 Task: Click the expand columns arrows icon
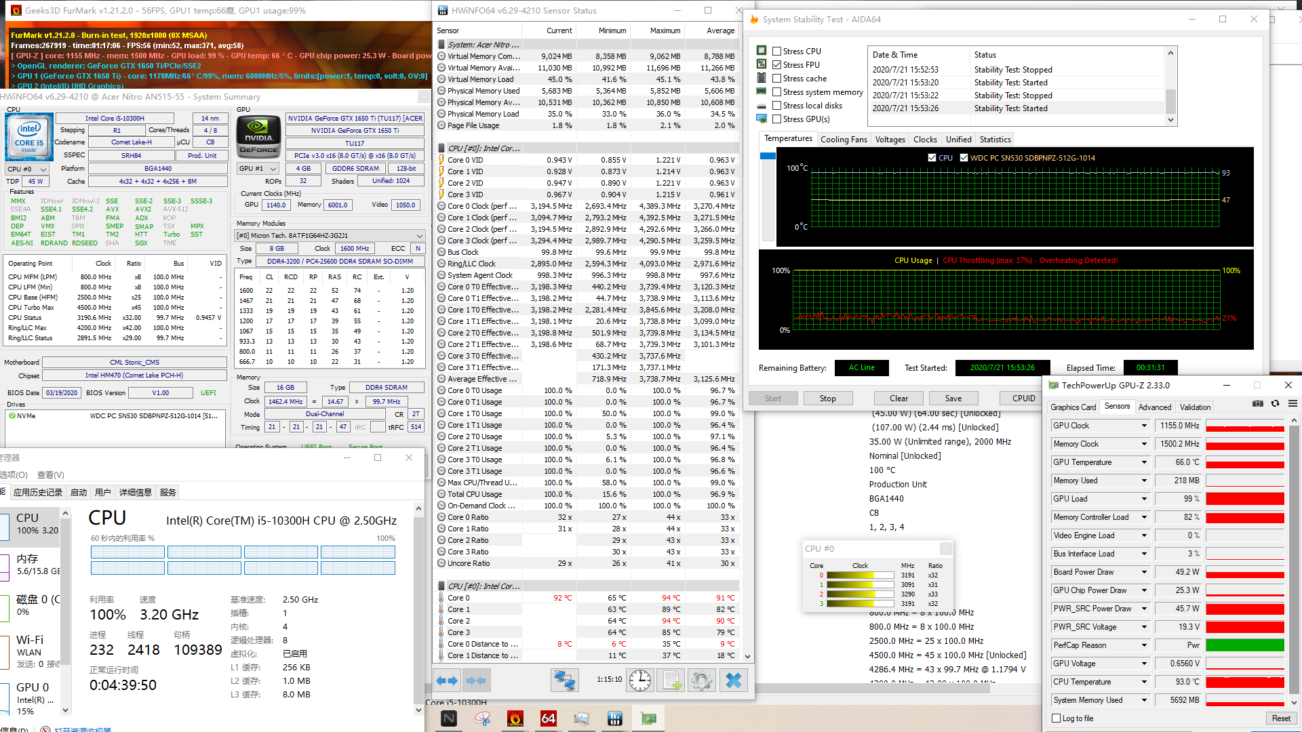pos(447,680)
